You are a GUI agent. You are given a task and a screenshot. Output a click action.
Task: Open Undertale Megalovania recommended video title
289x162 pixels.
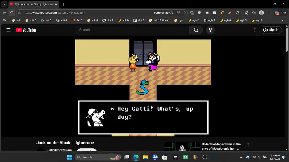pos(221,146)
